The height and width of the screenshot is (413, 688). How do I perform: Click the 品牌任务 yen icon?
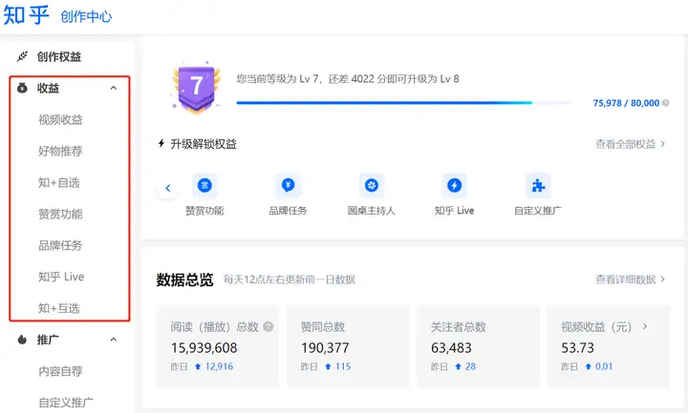pos(288,185)
